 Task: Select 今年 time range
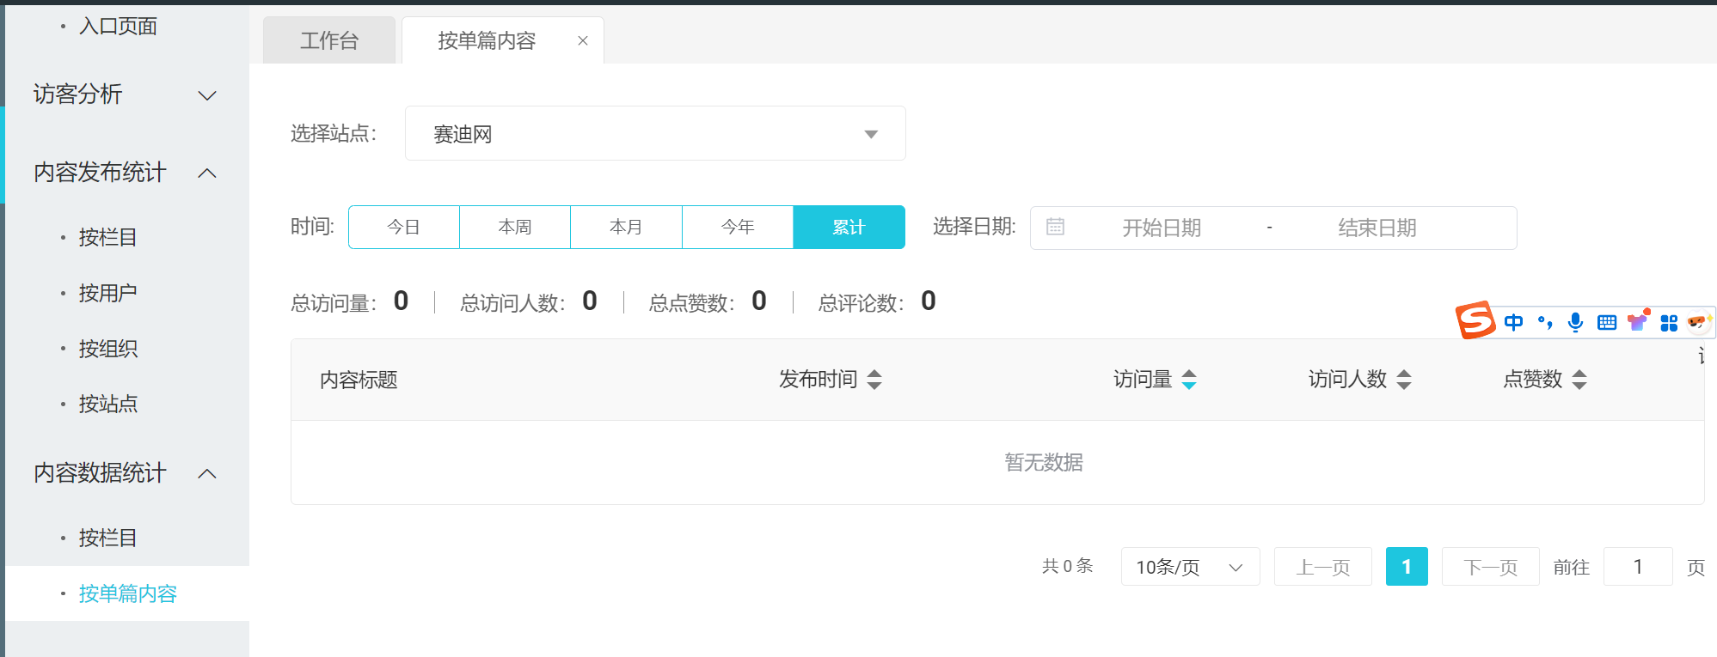click(738, 227)
